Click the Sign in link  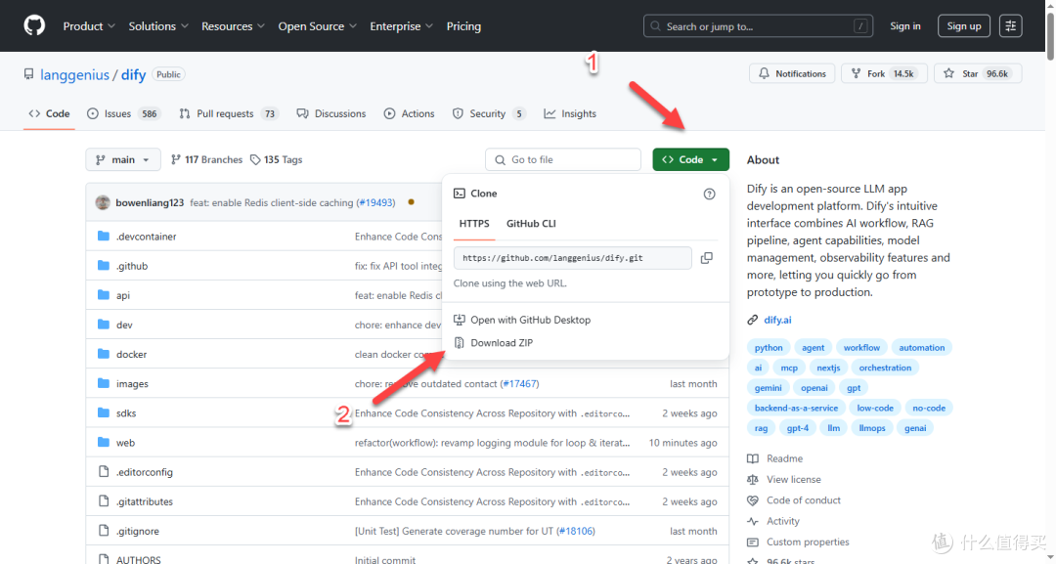pyautogui.click(x=905, y=26)
